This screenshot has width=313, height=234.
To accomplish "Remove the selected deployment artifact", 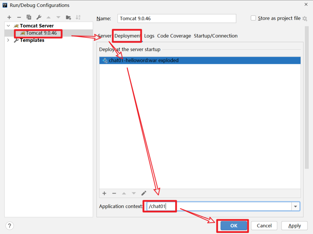I will pos(114,194).
